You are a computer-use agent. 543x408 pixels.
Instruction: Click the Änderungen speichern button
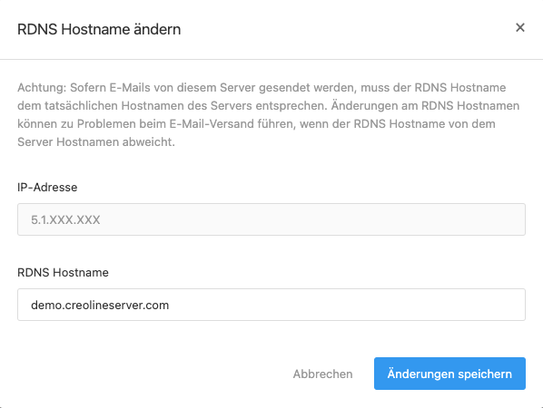pyautogui.click(x=449, y=374)
